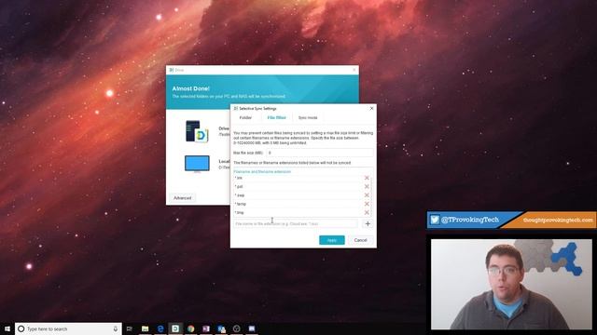Close the Drive setup window
The image size is (597, 335).
point(354,70)
